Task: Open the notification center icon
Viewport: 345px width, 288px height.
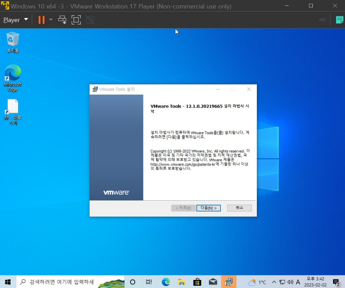Action: 336,282
